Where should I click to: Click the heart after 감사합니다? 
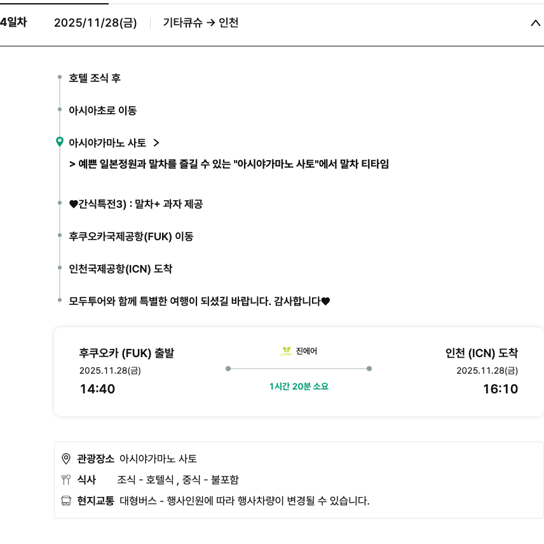325,301
